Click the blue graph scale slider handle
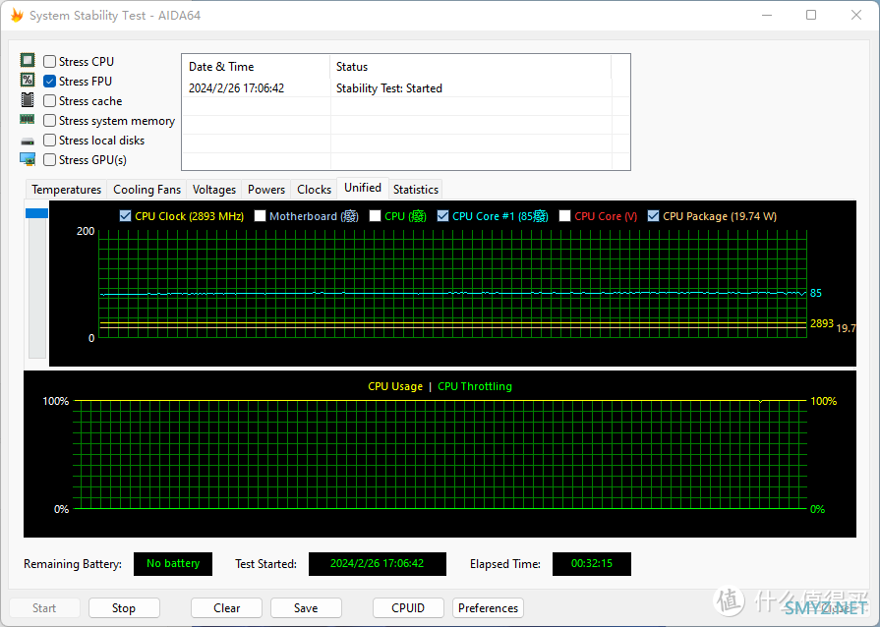This screenshot has height=627, width=880. coord(37,213)
